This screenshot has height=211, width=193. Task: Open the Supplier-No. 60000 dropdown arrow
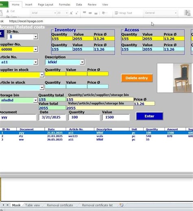tap(35, 50)
